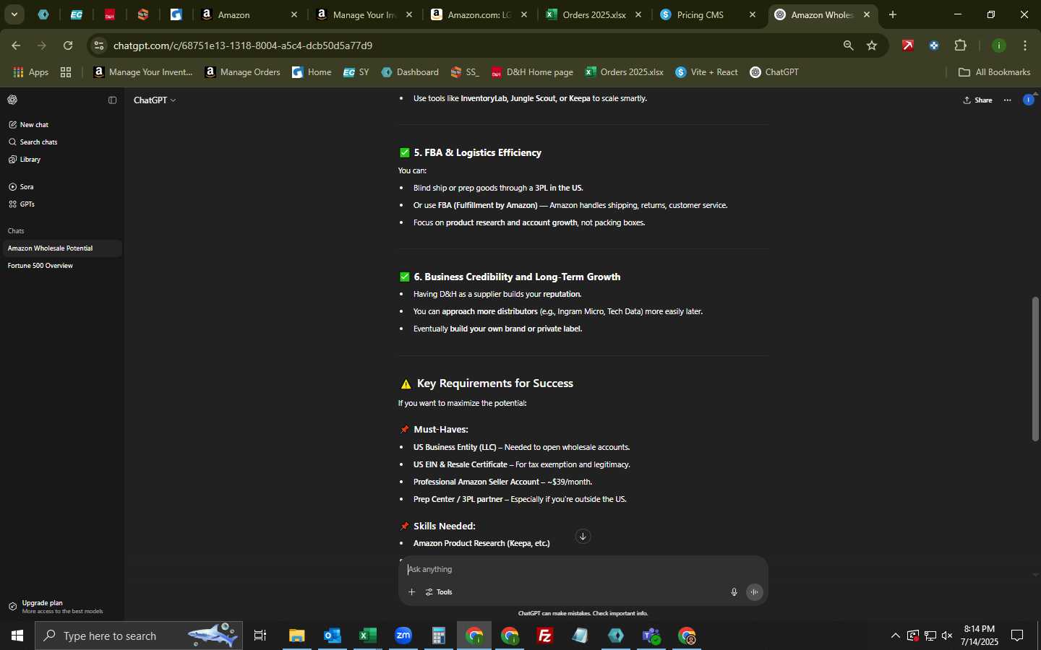Open Task View on the taskbar
The height and width of the screenshot is (650, 1041).
click(x=260, y=636)
